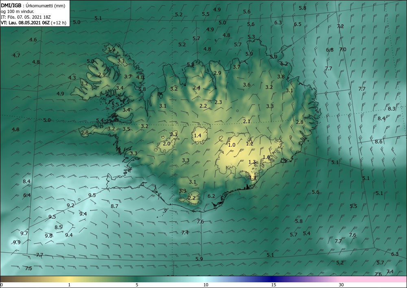Click the 8.7 value southwest of Iceland

coord(114,206)
